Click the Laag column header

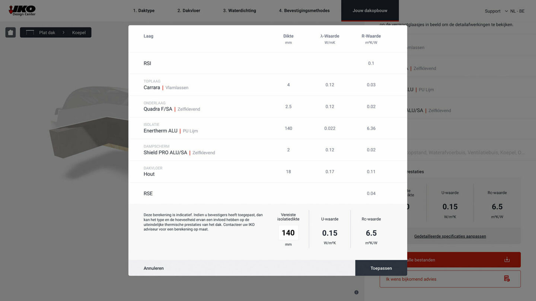click(x=149, y=36)
